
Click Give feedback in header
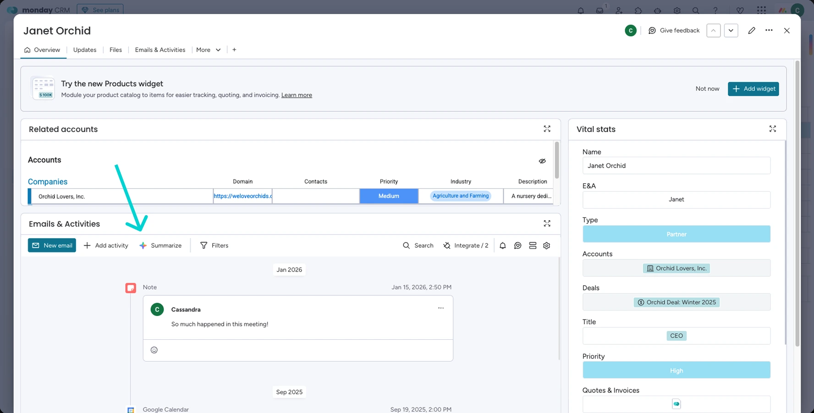[674, 31]
